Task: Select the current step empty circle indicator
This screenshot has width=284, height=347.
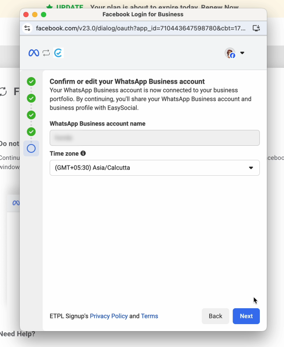Action: click(x=31, y=148)
